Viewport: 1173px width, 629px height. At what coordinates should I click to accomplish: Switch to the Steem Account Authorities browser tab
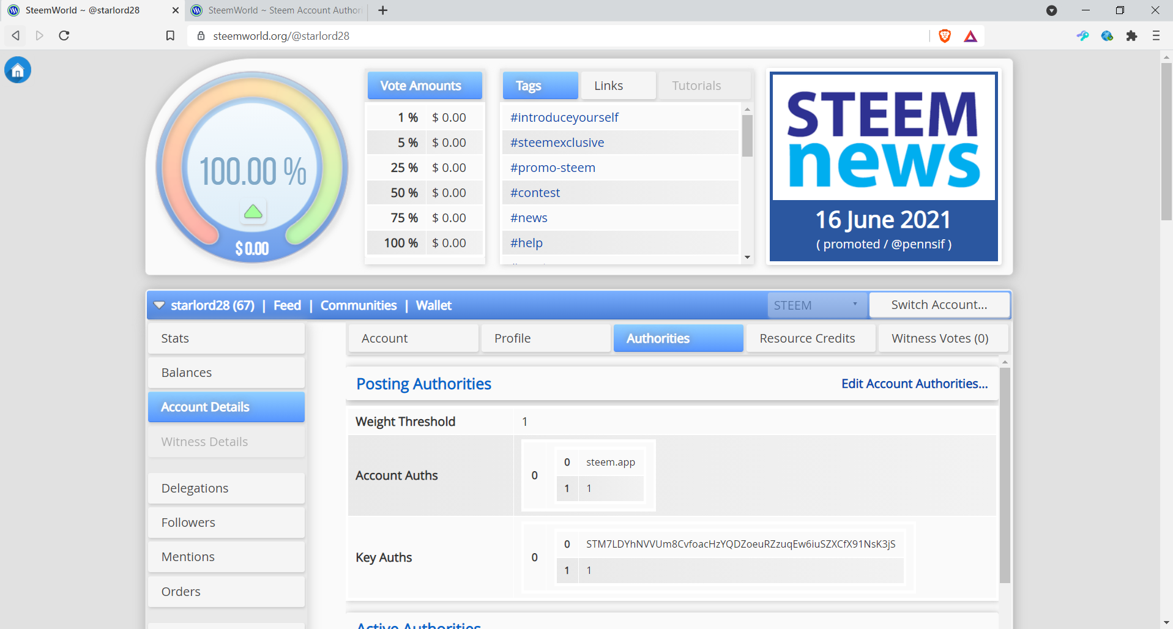click(278, 10)
